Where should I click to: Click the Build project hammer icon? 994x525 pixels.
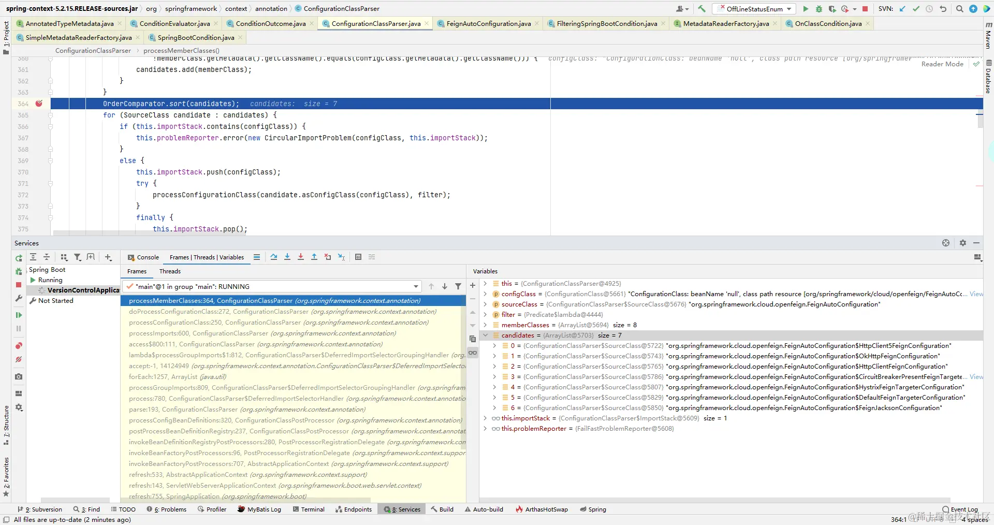701,9
